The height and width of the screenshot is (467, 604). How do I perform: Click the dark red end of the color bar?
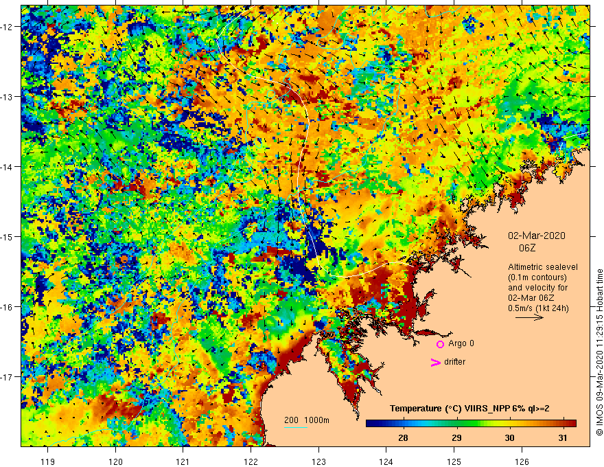[571, 424]
